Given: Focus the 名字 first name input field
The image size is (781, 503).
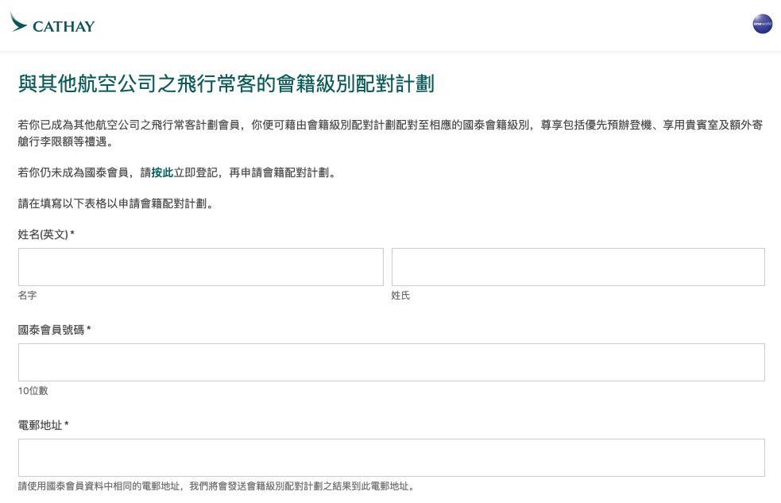Looking at the screenshot, I should tap(201, 267).
